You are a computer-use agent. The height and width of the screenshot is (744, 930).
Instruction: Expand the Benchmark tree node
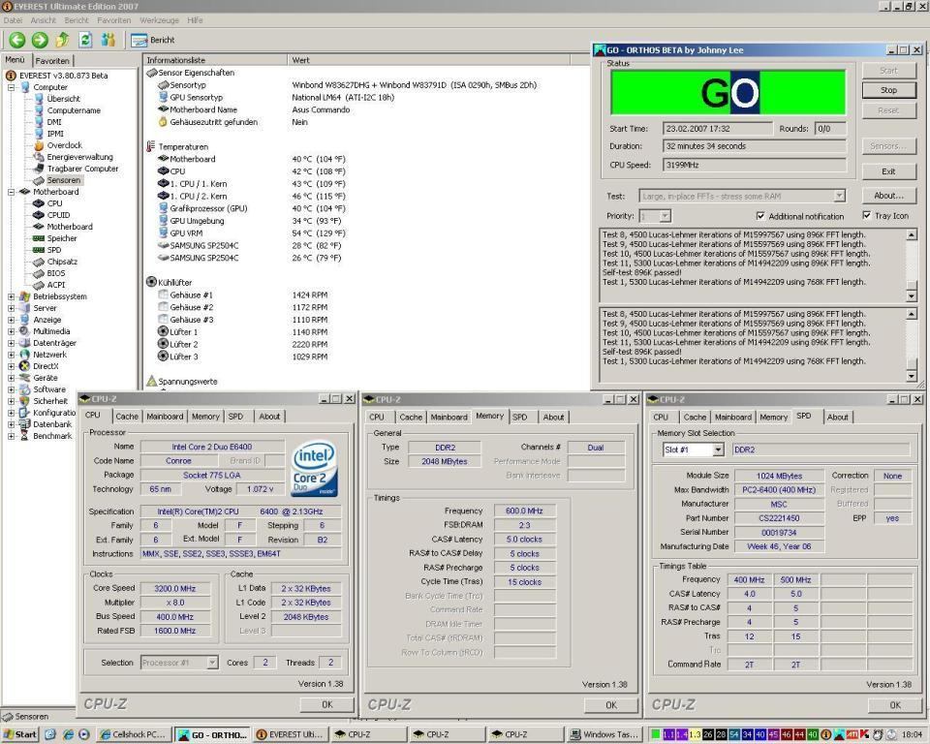point(12,436)
